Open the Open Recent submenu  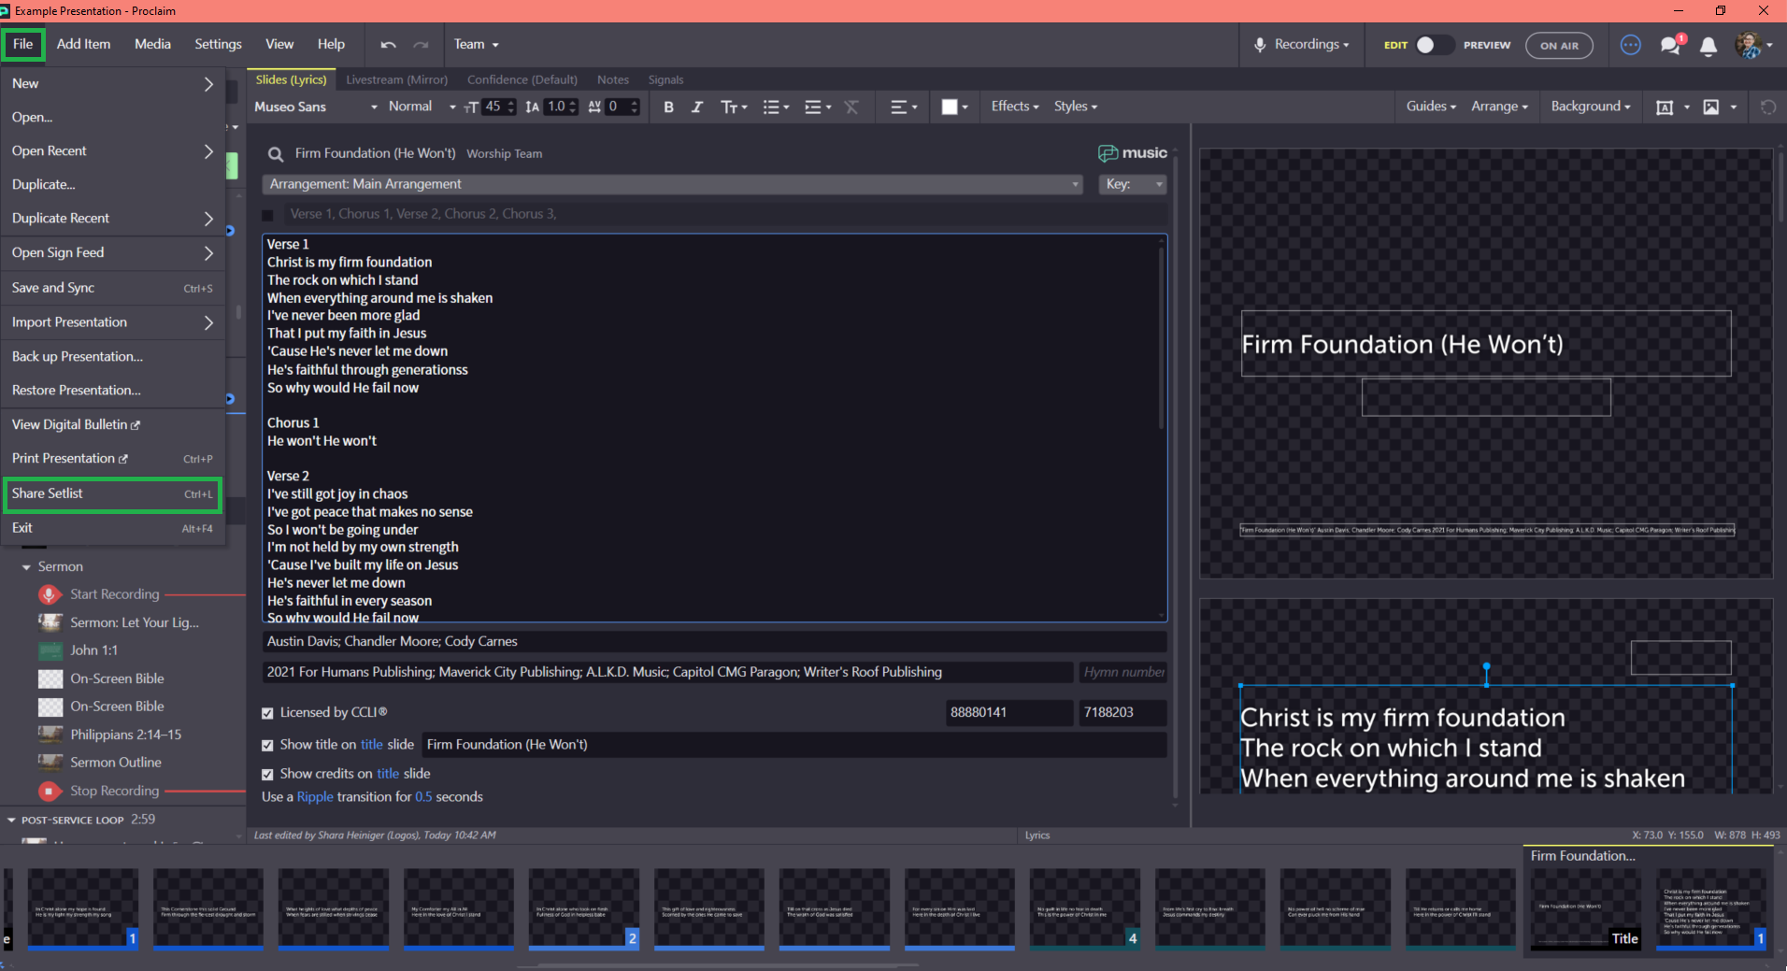(112, 151)
